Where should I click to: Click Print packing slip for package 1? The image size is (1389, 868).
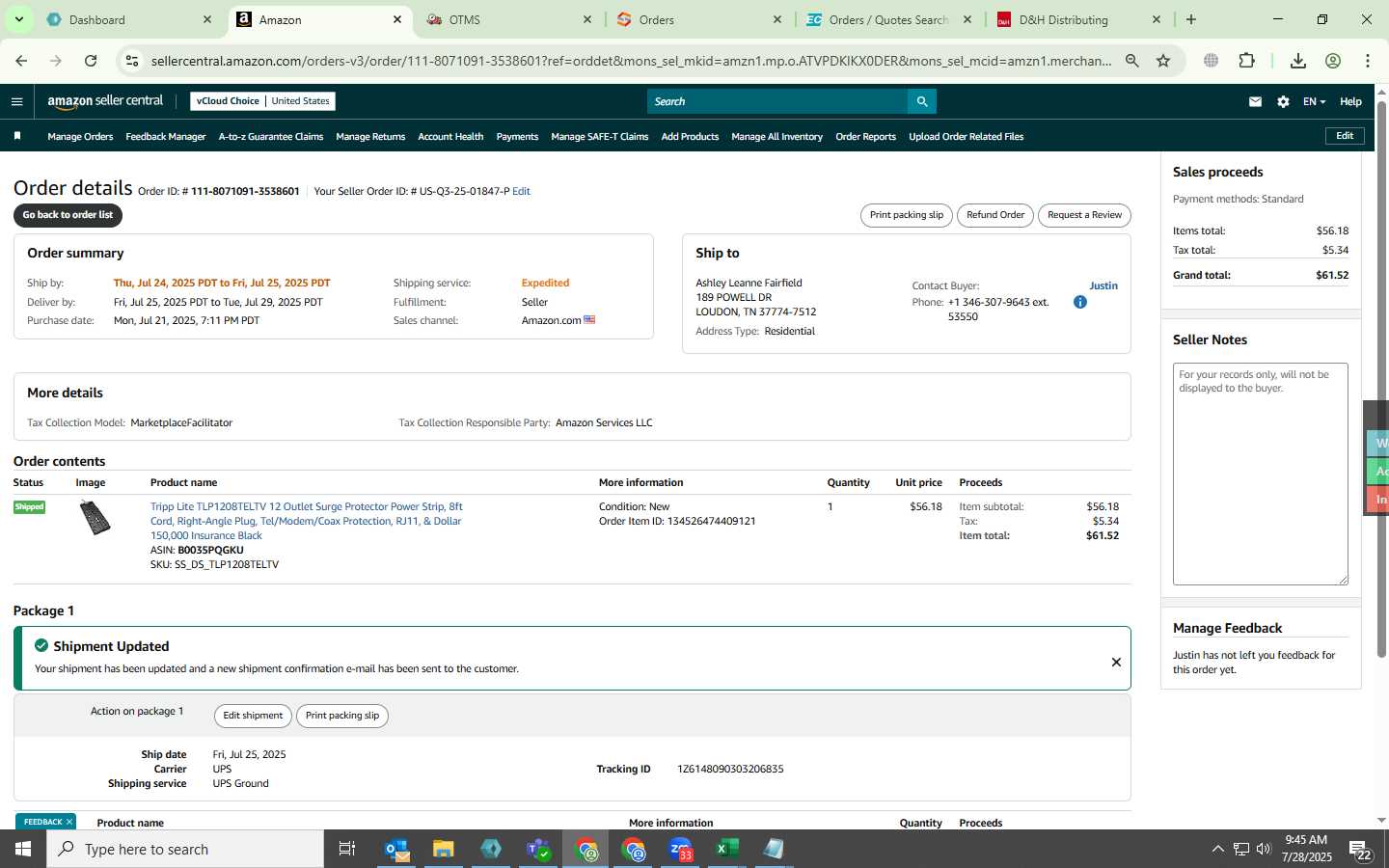pos(342,716)
